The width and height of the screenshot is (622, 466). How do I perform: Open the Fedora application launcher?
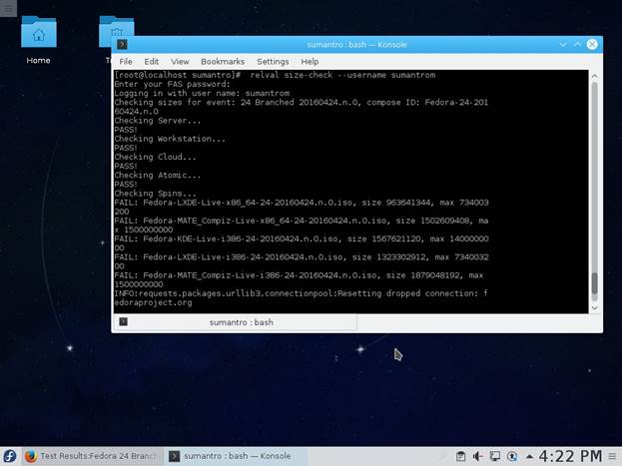pos(10,456)
